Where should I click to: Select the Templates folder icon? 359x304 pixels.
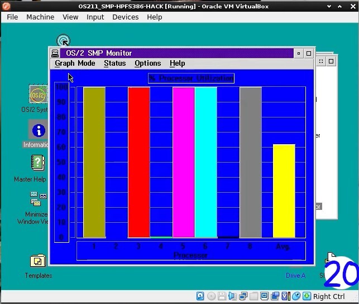[x=38, y=261]
